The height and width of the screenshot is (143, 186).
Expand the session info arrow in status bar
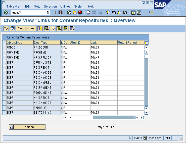tap(130, 138)
